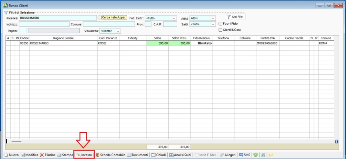This screenshot has height=159, width=346.
Task: Toggle the Cerca nelle Appar. checkbox
Action: [99, 17]
